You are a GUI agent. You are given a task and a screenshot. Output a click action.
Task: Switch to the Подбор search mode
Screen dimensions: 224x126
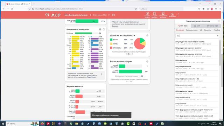point(217,30)
